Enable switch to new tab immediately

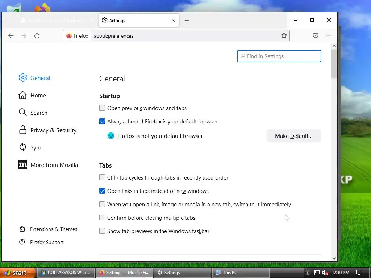coord(102,204)
